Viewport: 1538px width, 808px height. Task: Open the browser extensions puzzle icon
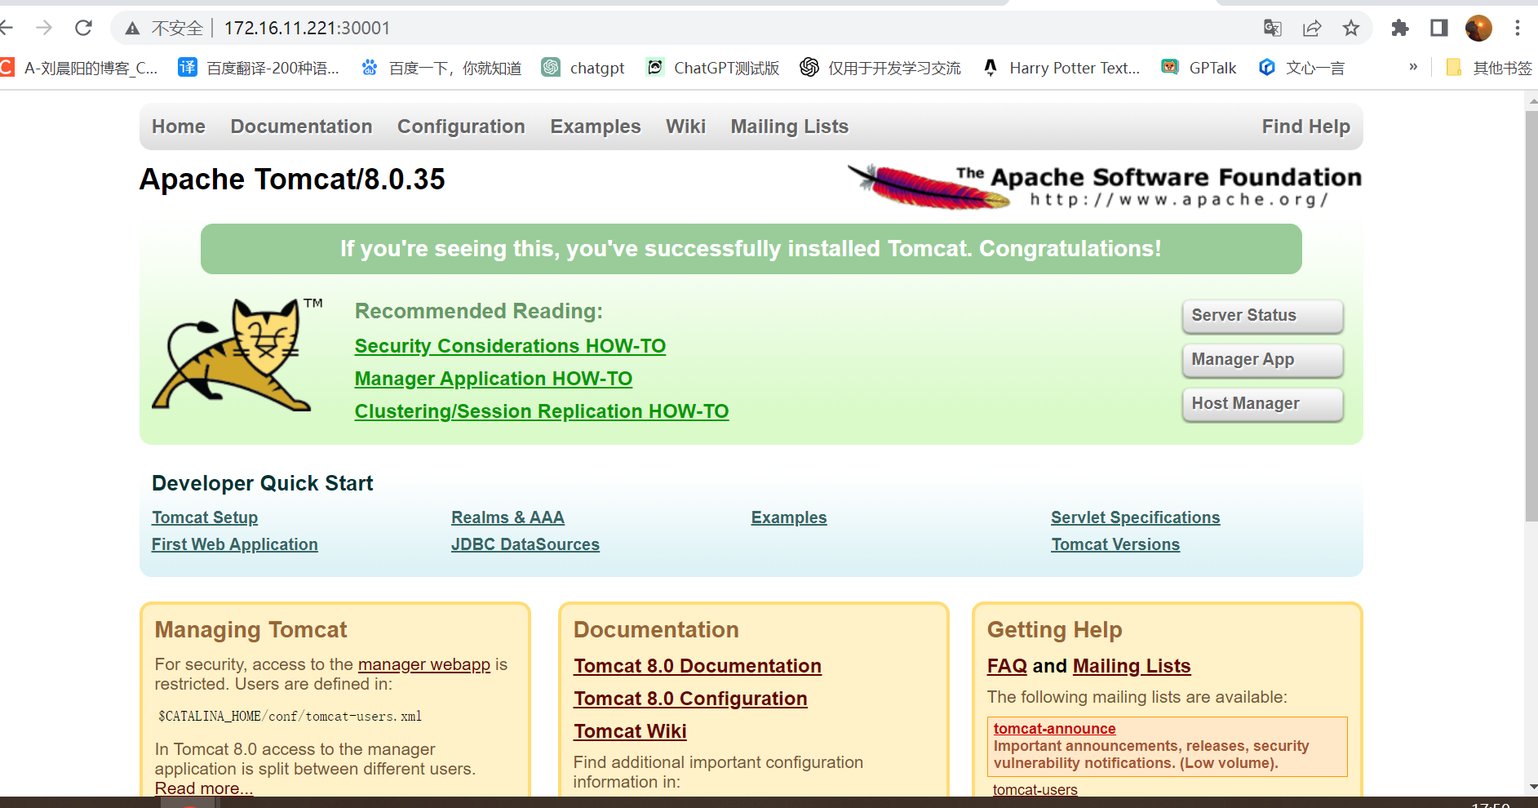coord(1400,29)
